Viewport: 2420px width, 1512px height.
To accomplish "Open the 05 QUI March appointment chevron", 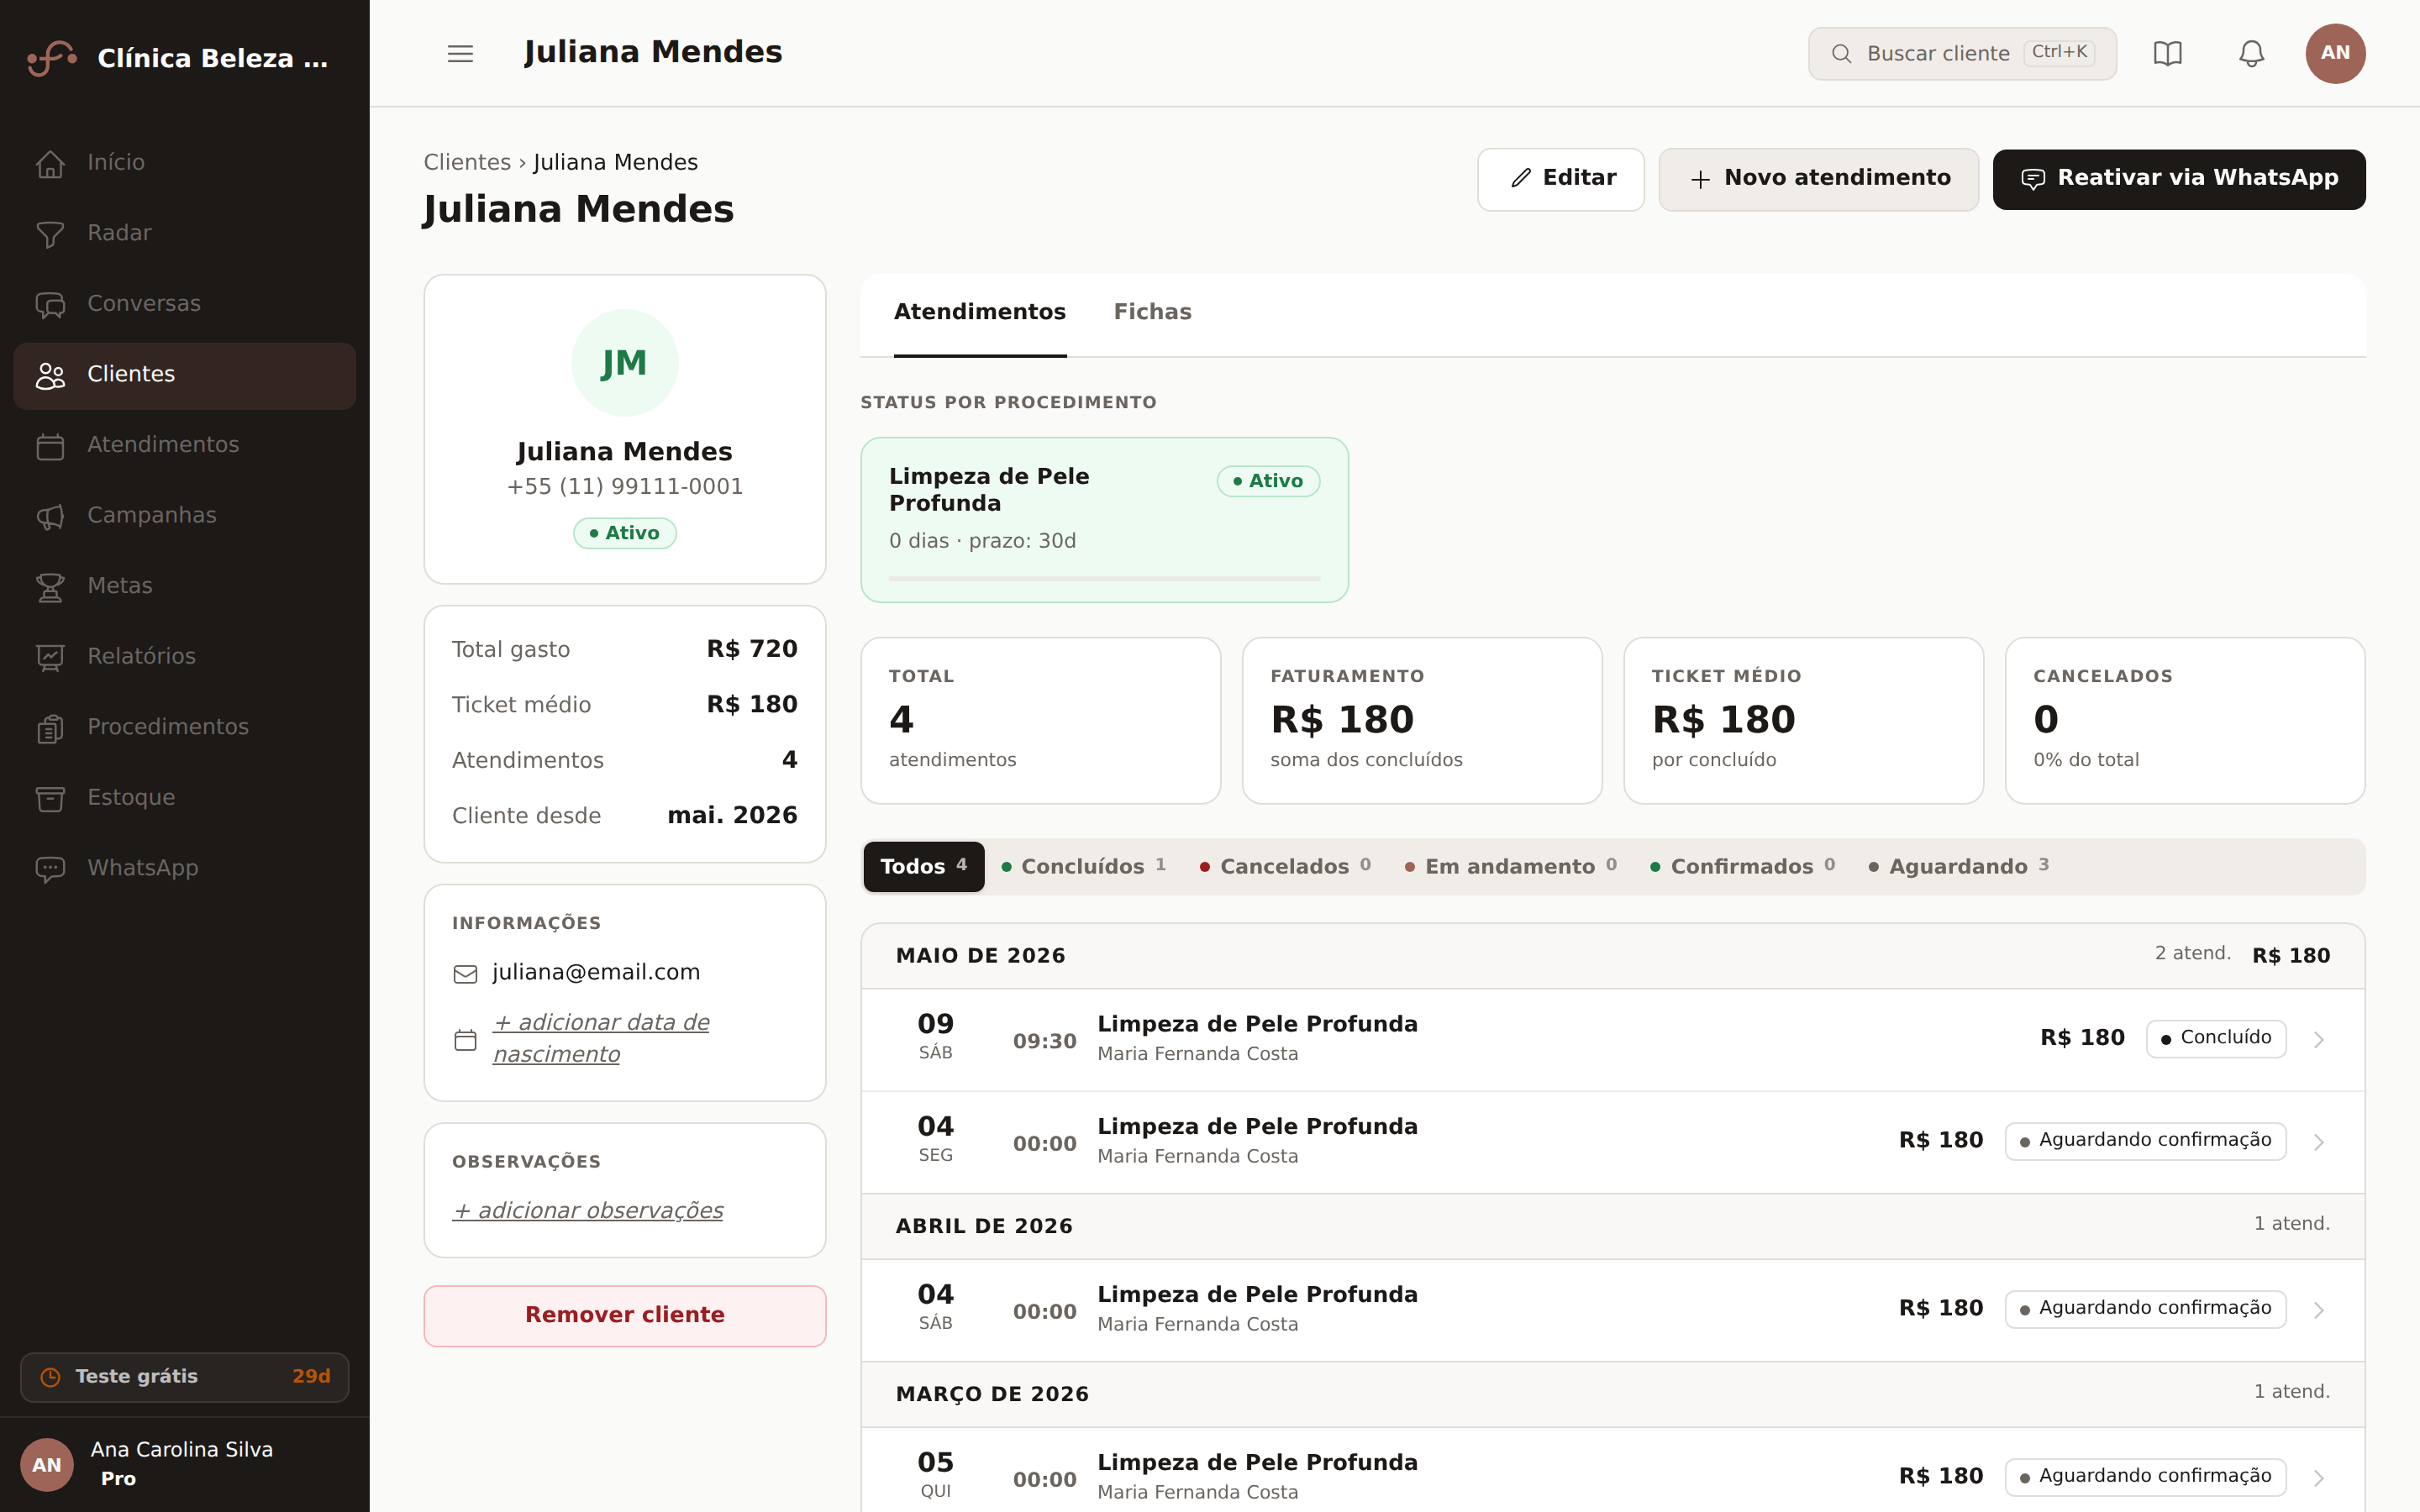I will pos(2318,1478).
